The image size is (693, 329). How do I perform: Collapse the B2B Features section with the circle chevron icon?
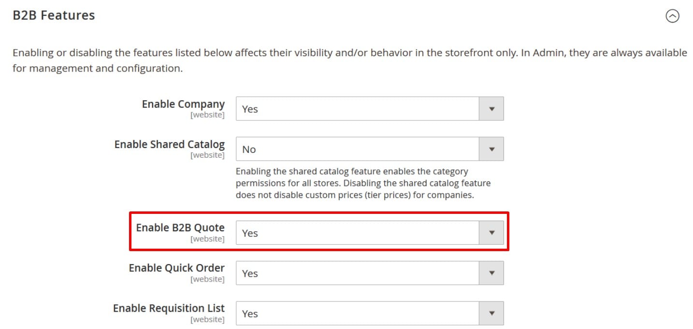(672, 16)
